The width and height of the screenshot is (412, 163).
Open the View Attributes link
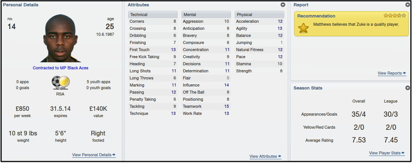(x=263, y=156)
